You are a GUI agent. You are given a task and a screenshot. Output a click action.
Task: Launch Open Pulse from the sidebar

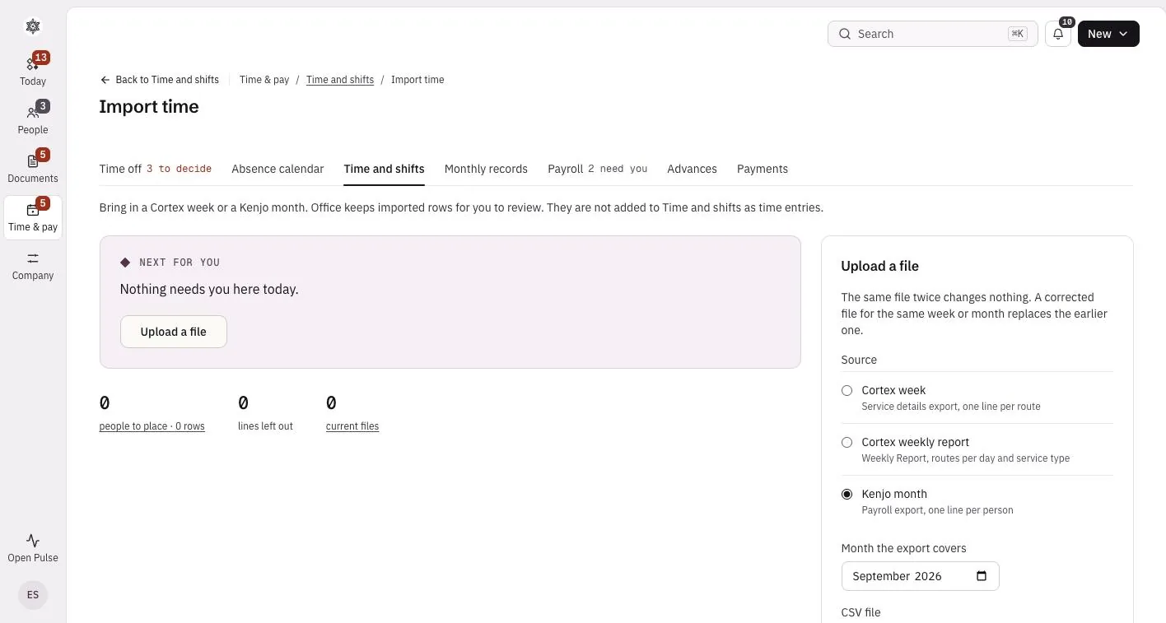33,547
